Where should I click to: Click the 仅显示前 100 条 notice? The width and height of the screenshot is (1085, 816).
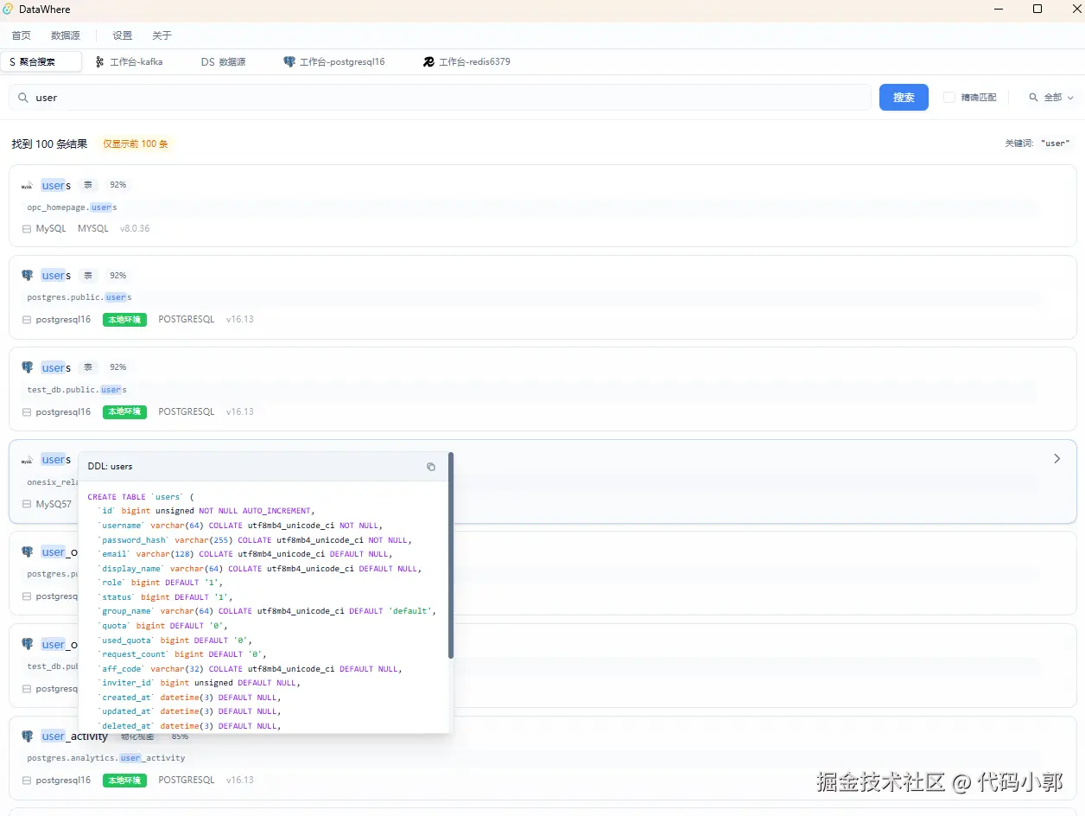(136, 143)
